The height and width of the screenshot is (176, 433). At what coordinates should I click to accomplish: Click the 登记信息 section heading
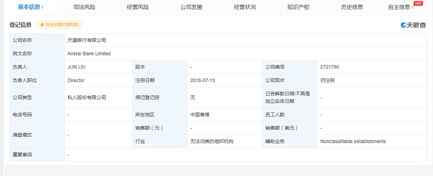21,25
